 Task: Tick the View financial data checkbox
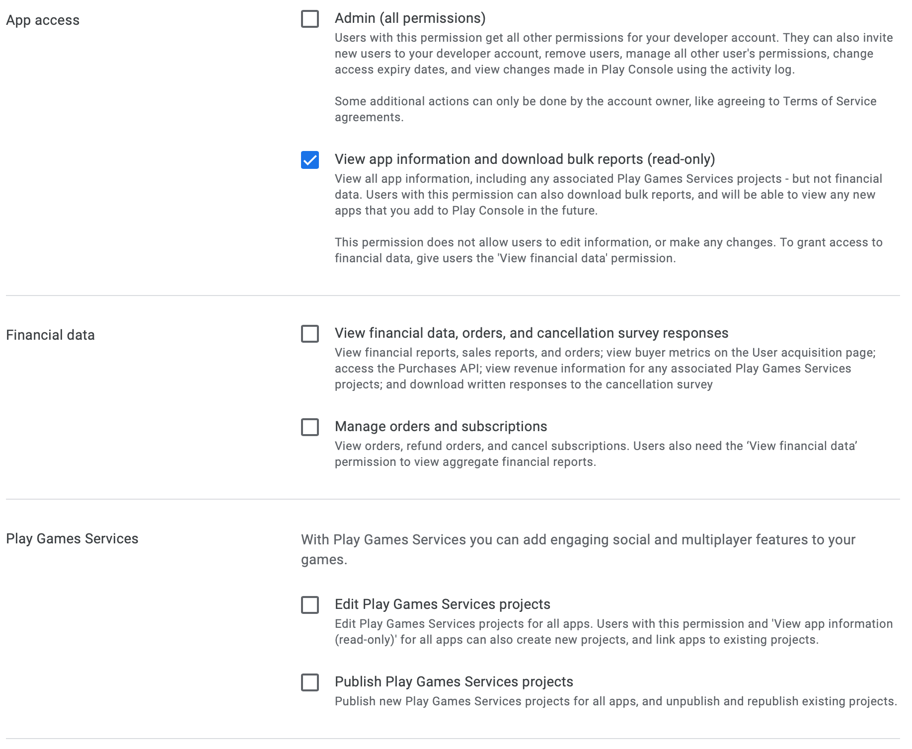pyautogui.click(x=310, y=334)
